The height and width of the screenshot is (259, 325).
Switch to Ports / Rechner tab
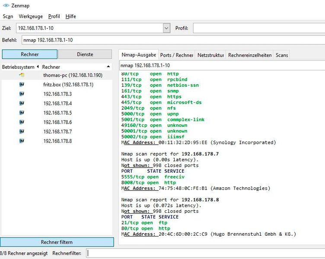point(177,55)
